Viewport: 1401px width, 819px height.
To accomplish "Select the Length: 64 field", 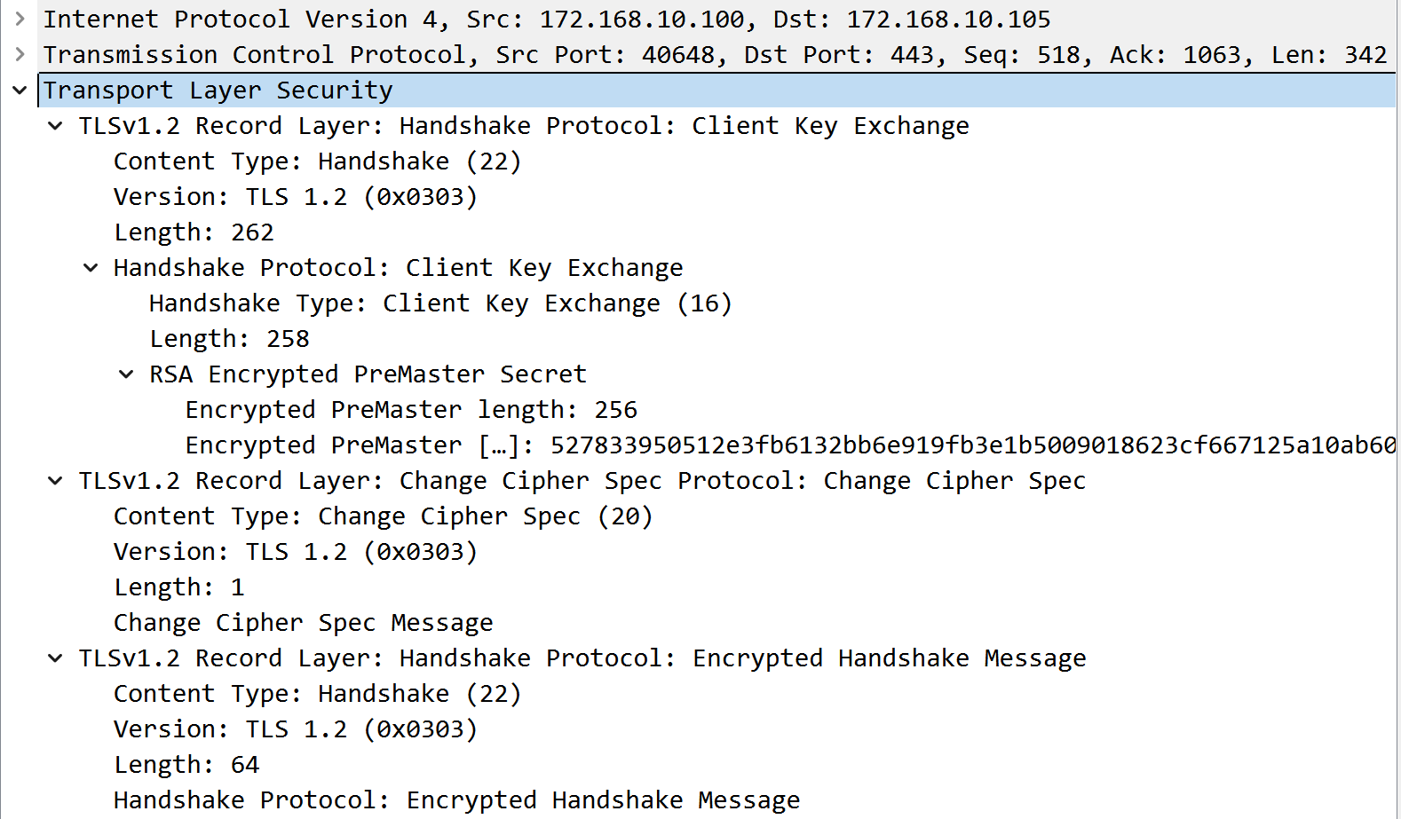I will tap(186, 765).
